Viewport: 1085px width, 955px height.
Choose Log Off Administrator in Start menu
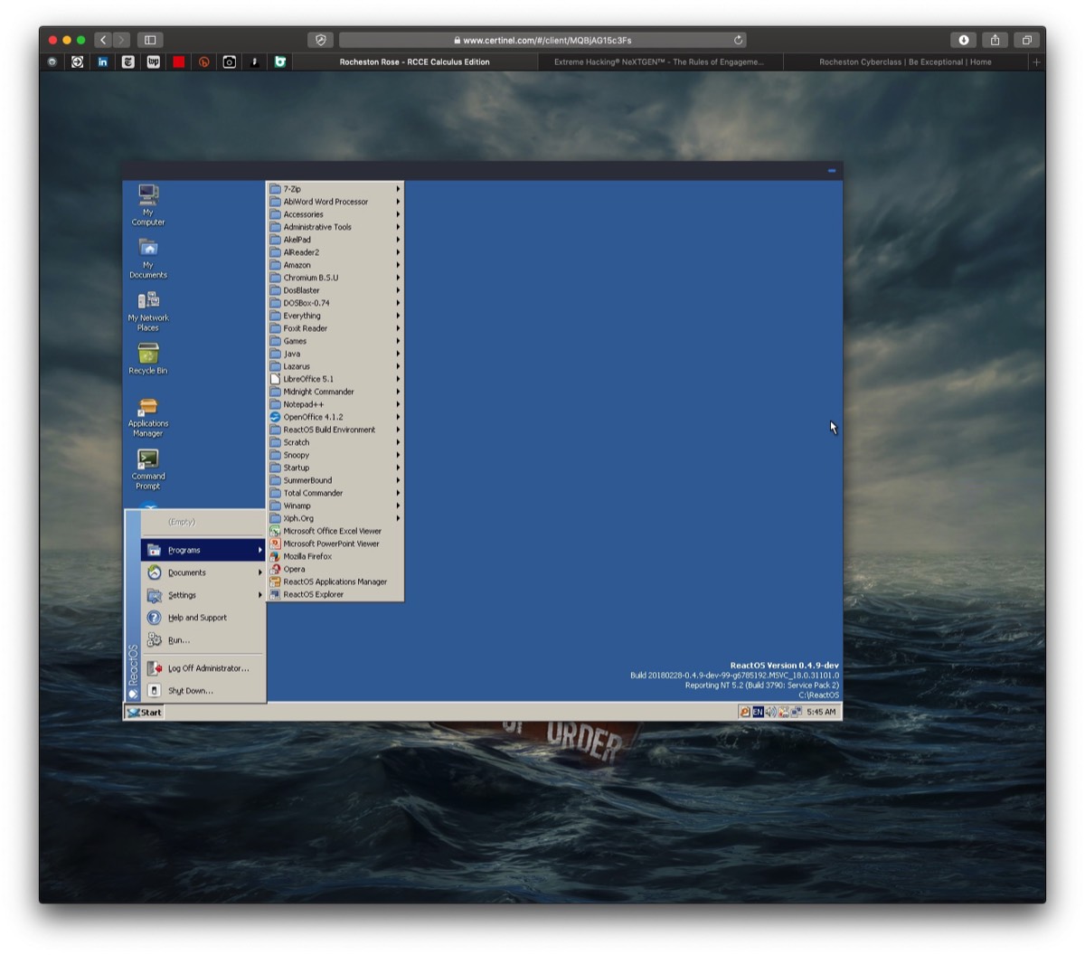(203, 668)
